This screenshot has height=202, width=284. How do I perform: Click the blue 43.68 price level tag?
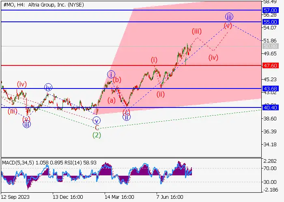point(270,88)
